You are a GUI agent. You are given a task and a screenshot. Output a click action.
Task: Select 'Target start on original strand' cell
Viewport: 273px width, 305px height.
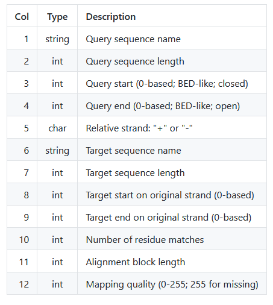[x=172, y=194]
